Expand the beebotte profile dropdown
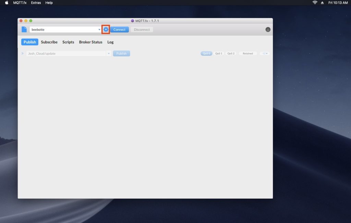This screenshot has height=223, width=351. (99, 29)
